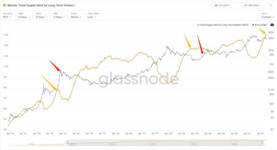This screenshot has height=150, width=277.
Task: Expand the SMA 0 Days dropdown
Action: click(x=24, y=17)
